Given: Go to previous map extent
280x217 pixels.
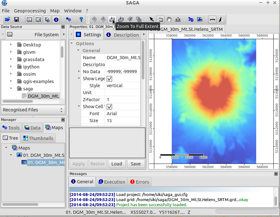Looking at the screenshot, I should point(94,19).
